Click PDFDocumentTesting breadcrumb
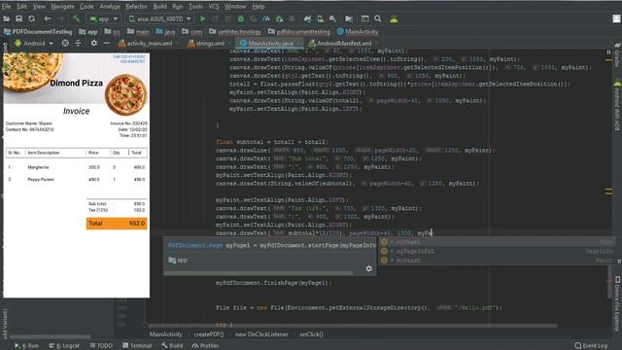Viewport: 622px width, 350px height. click(38, 31)
